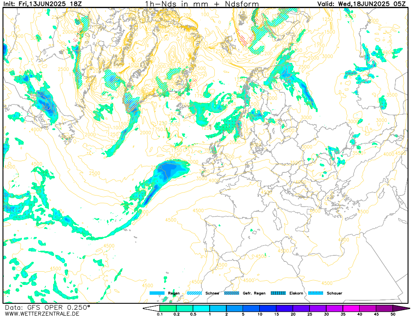Click the dark purple right arrow of color scale
The image size is (411, 317).
[400, 308]
